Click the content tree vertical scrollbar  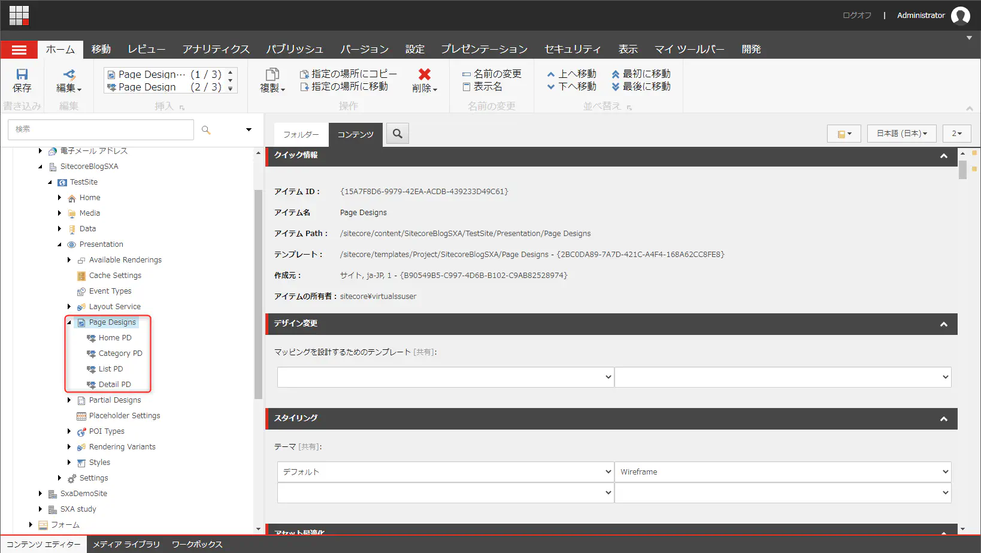point(258,294)
